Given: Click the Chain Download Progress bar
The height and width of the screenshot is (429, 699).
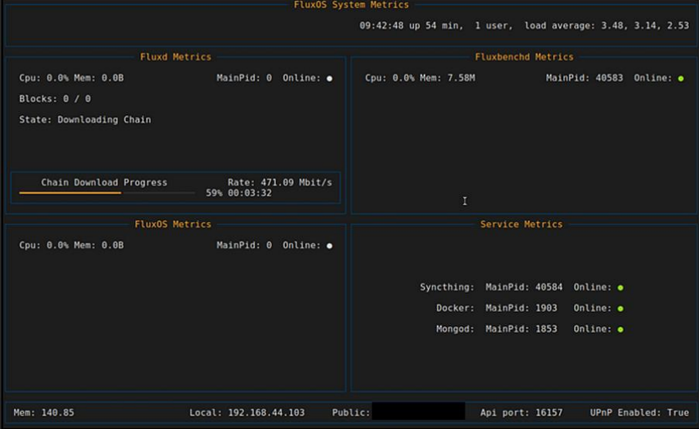Looking at the screenshot, I should [x=108, y=192].
